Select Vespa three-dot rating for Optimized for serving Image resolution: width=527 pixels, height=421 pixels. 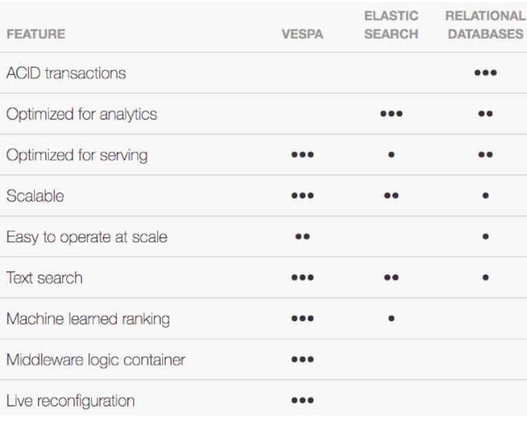point(303,155)
